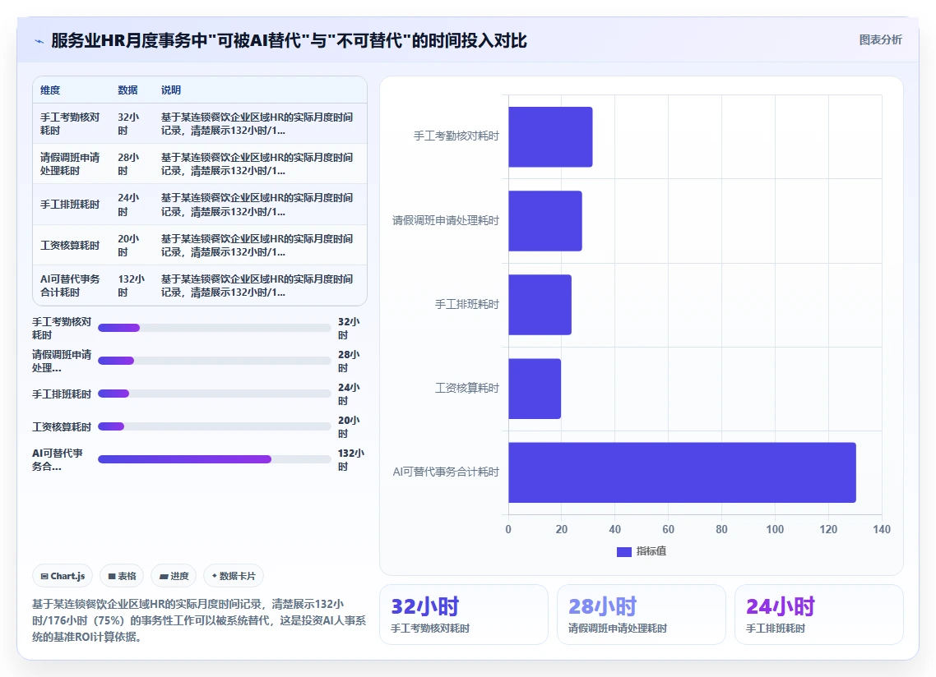Click the 维度 column header
The image size is (936, 677).
(50, 90)
